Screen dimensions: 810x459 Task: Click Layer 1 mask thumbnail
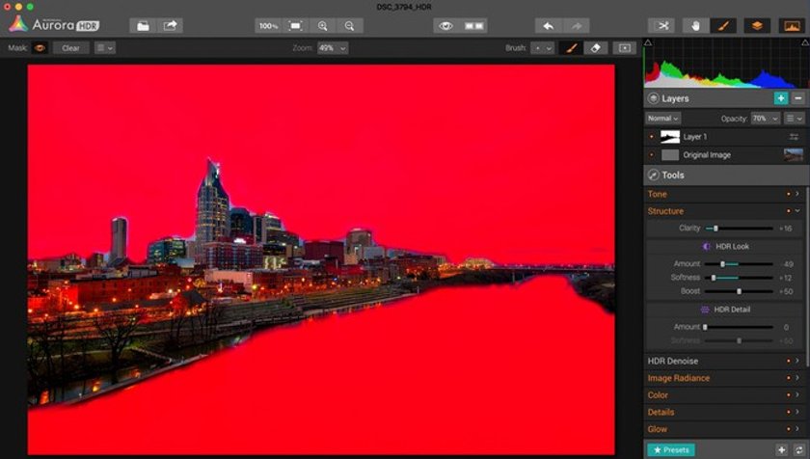point(670,137)
